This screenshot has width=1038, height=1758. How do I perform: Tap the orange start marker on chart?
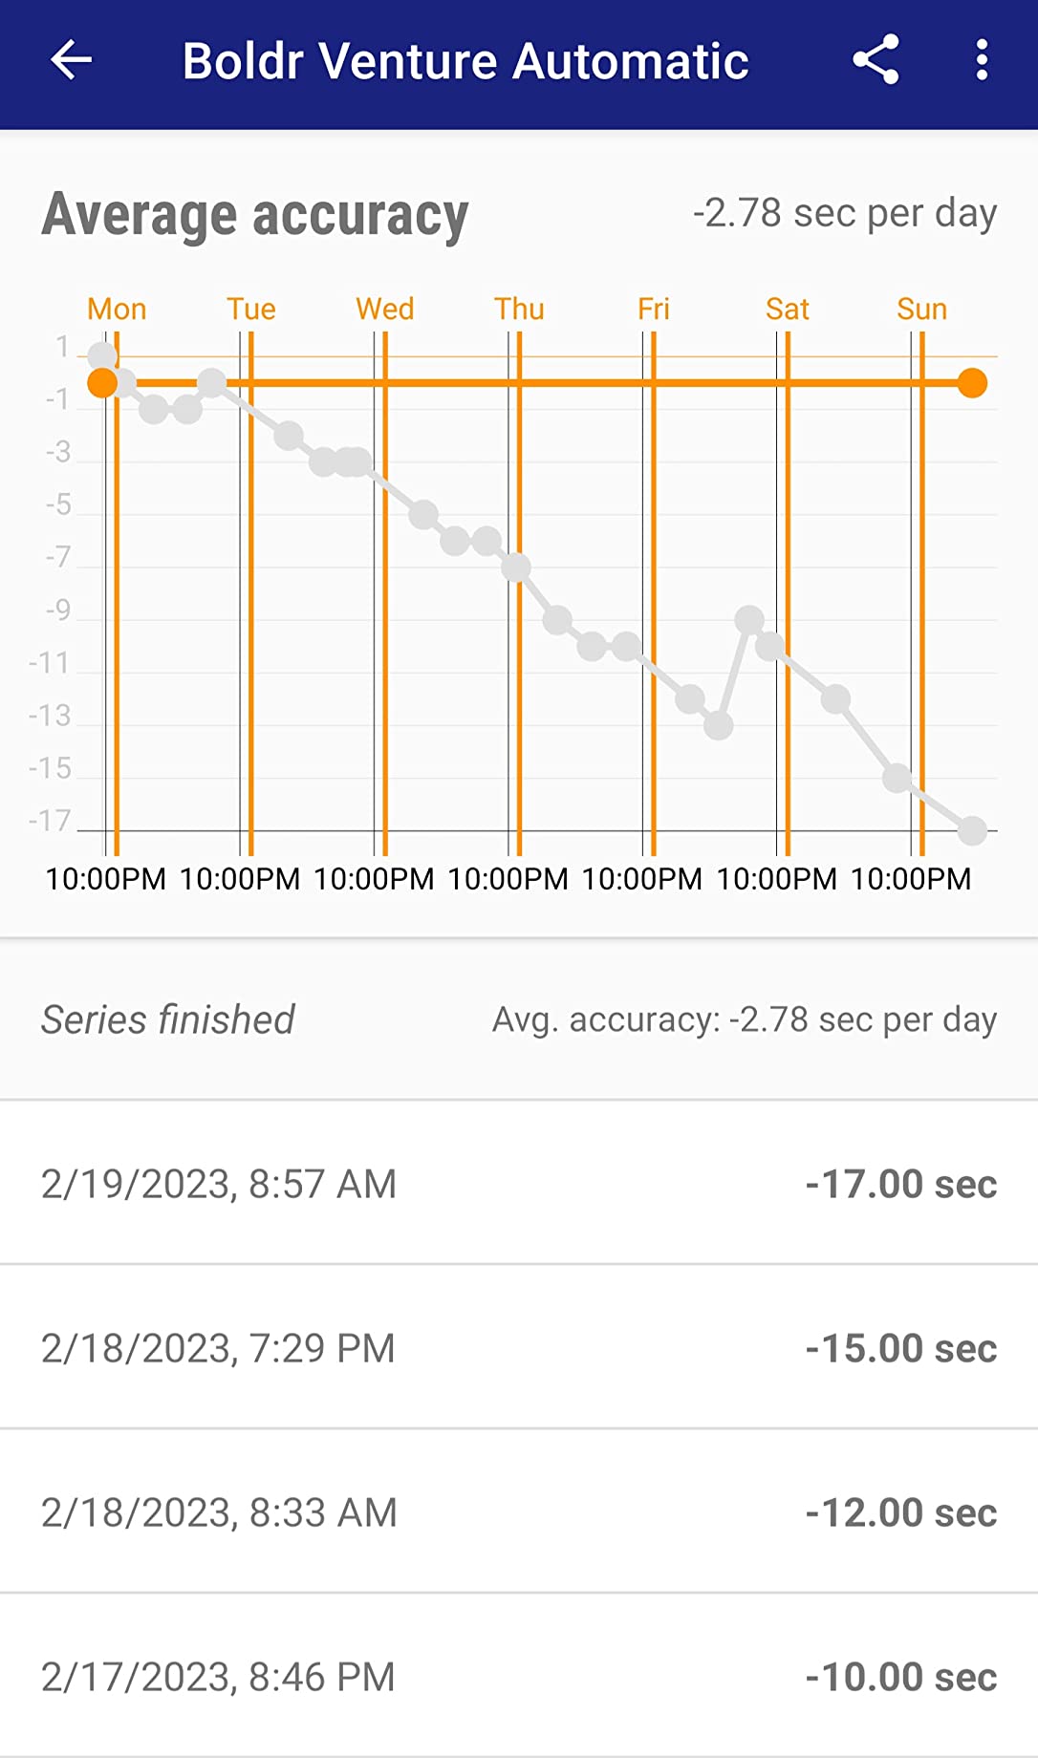[102, 383]
